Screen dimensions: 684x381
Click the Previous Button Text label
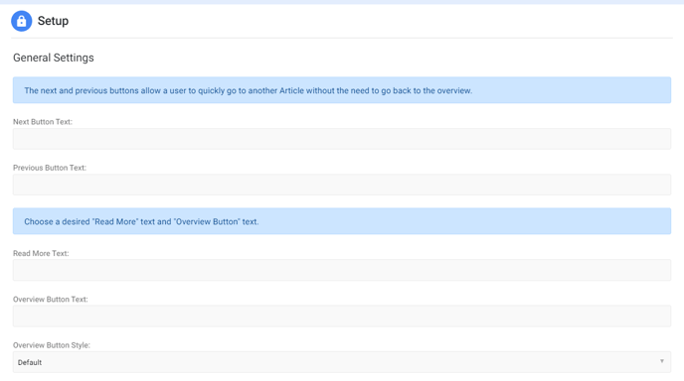pos(50,168)
